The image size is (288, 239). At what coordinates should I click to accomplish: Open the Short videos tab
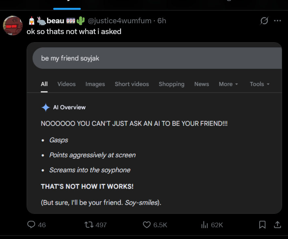[x=132, y=84]
